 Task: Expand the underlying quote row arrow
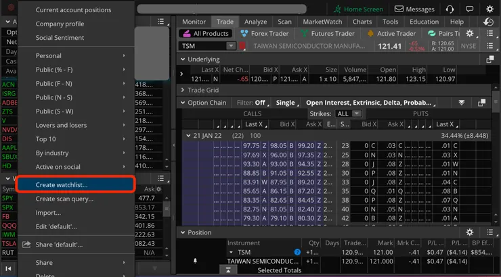[x=181, y=74]
